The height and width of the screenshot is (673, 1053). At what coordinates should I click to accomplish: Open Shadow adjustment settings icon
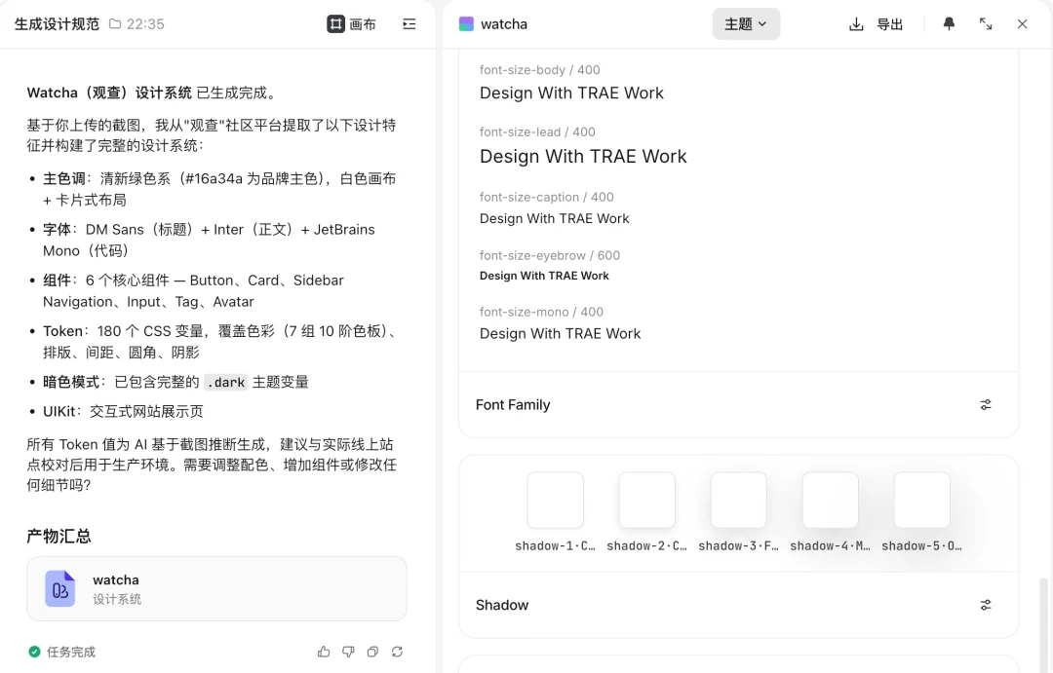point(985,605)
